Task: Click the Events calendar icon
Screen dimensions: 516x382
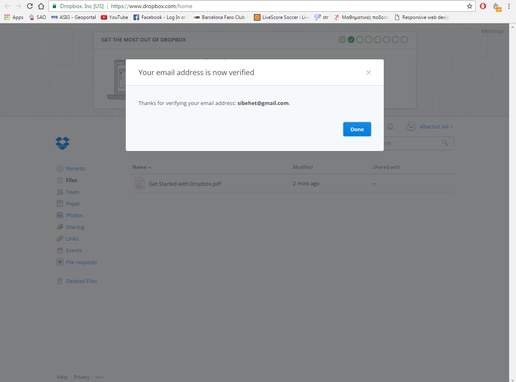Action: click(60, 250)
